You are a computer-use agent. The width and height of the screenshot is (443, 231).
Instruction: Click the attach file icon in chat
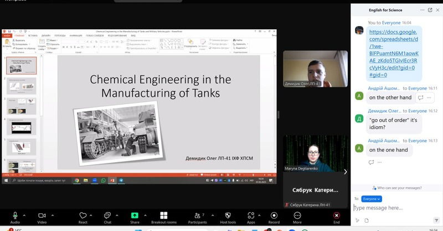(x=367, y=220)
